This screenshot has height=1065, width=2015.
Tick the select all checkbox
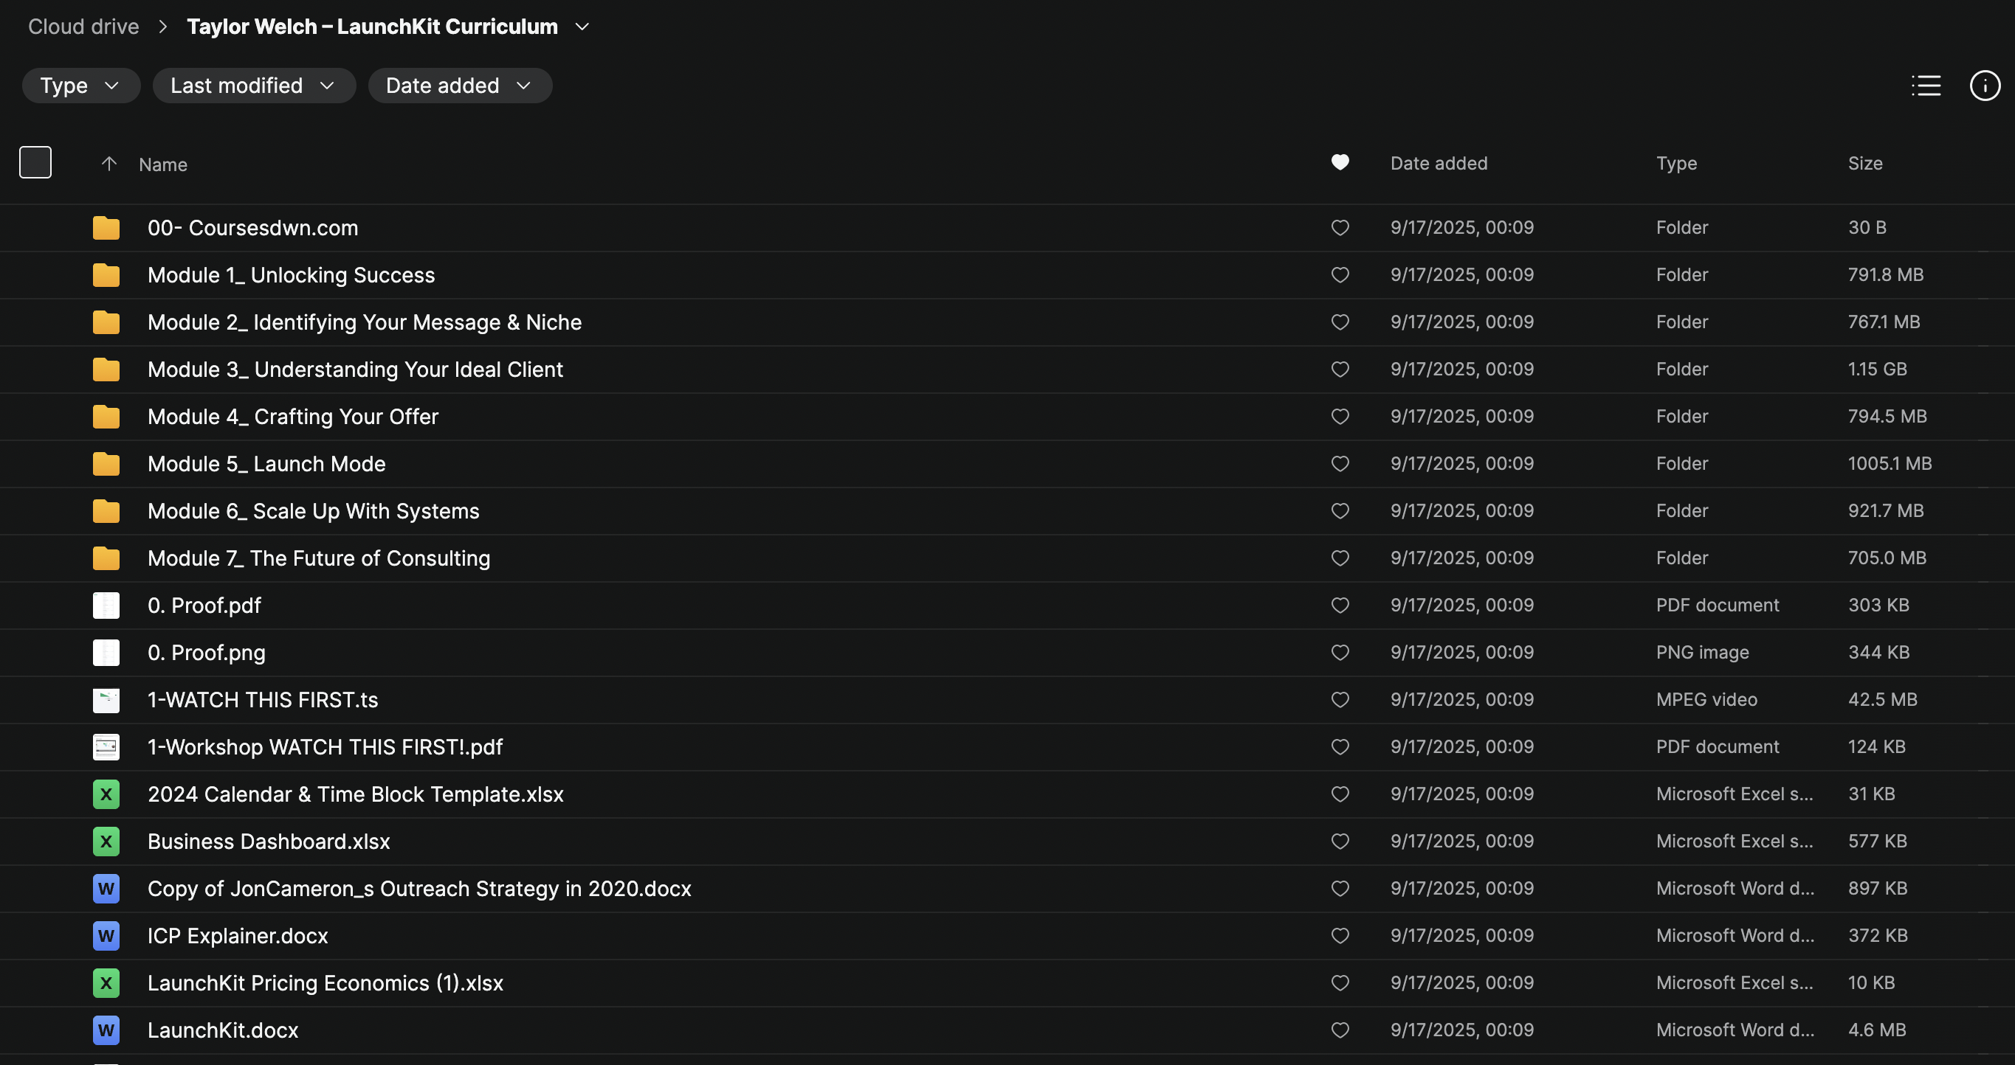pyautogui.click(x=35, y=162)
